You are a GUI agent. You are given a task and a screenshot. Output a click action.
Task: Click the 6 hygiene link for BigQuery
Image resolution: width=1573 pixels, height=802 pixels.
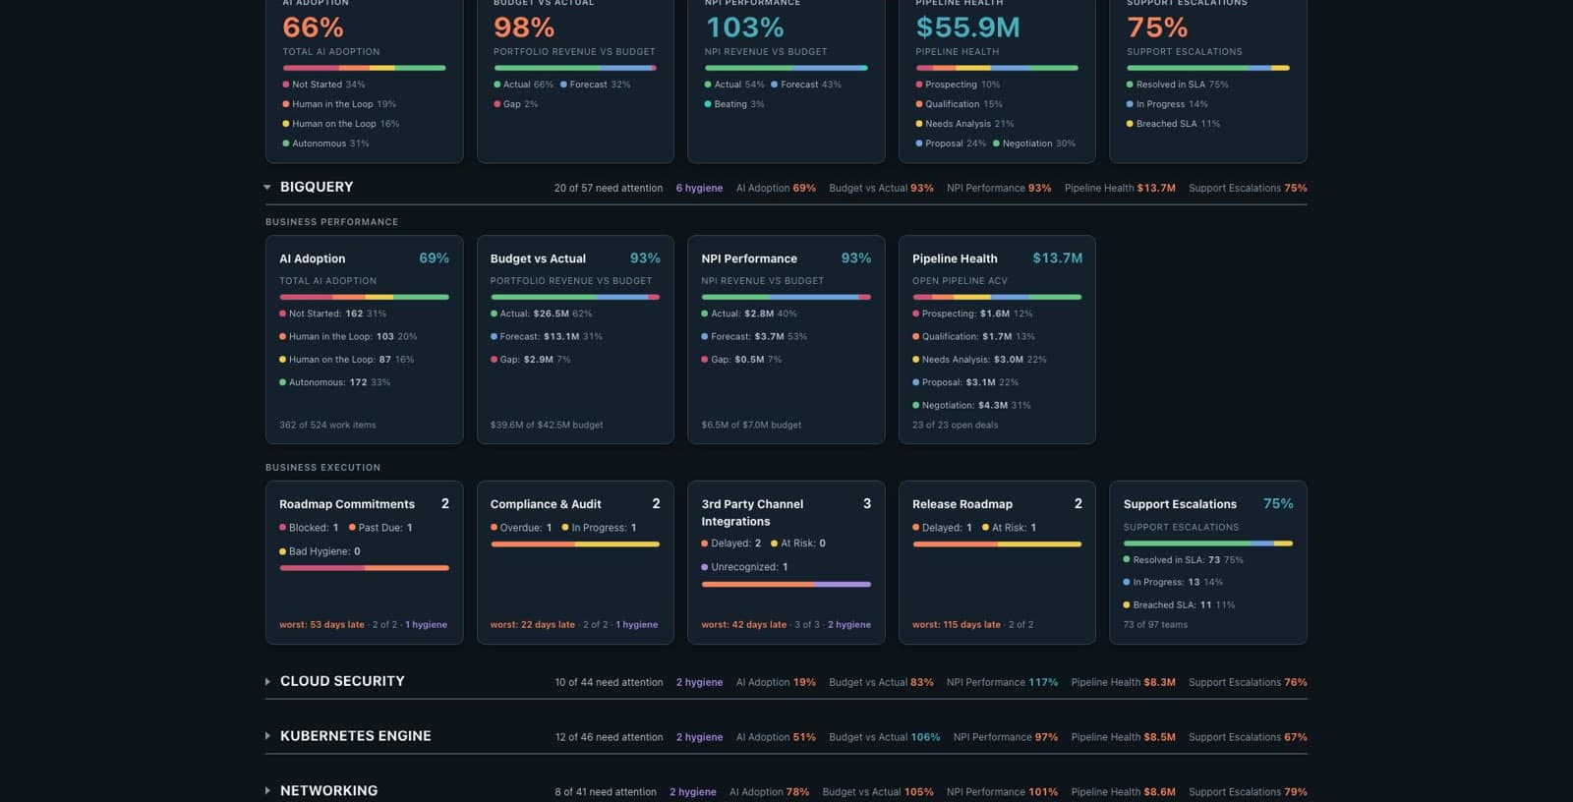[x=699, y=188]
